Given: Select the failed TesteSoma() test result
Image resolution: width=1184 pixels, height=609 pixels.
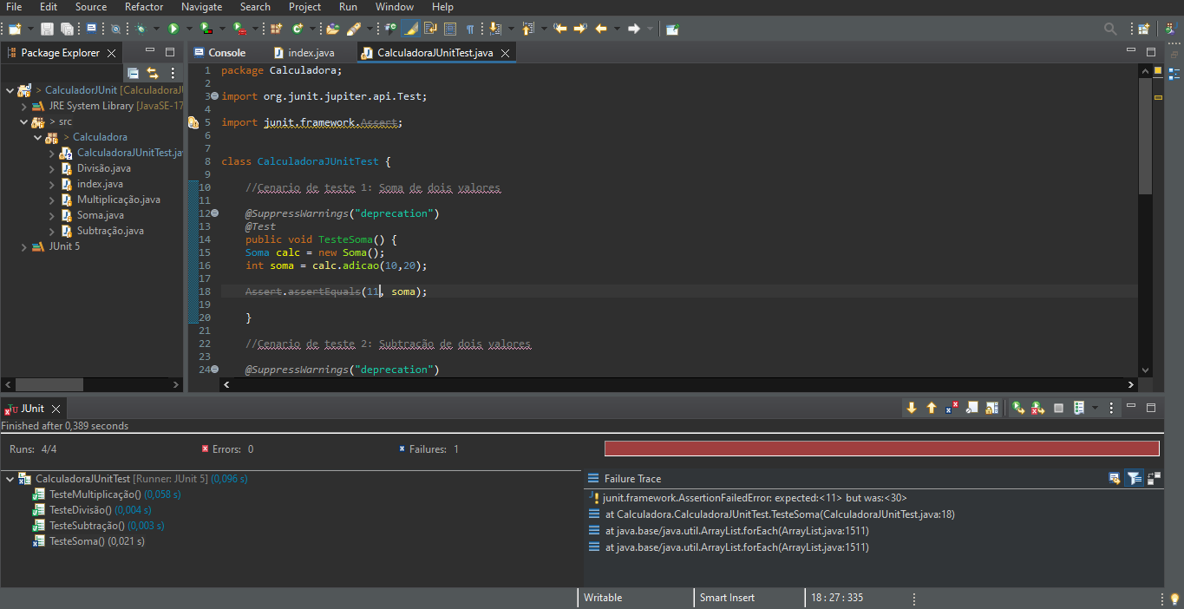Looking at the screenshot, I should (88, 541).
